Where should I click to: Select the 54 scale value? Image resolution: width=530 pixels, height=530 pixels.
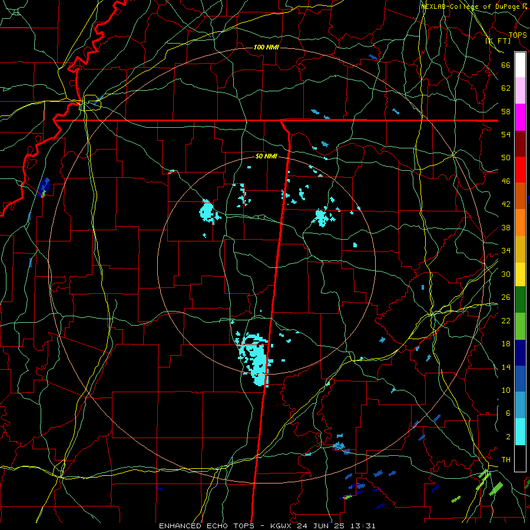[506, 134]
